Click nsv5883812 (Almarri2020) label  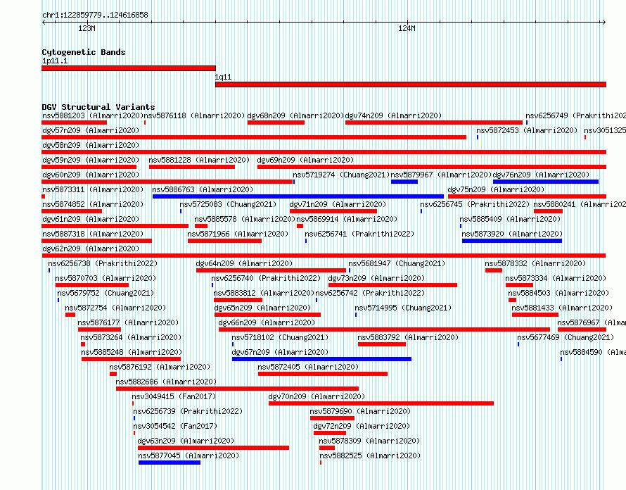(264, 293)
